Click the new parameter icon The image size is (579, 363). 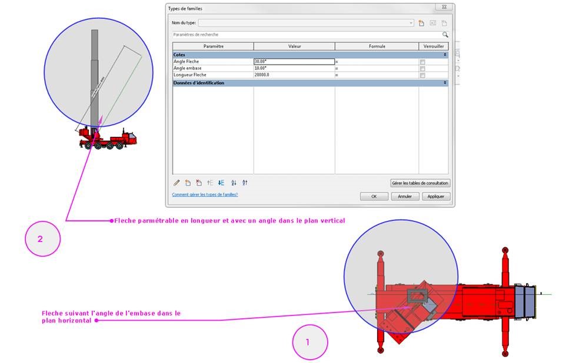click(x=188, y=183)
